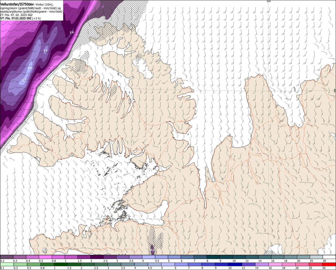Pick the palest green swatch starting the lower legend row
336x270 pixels.
click(x=7, y=264)
